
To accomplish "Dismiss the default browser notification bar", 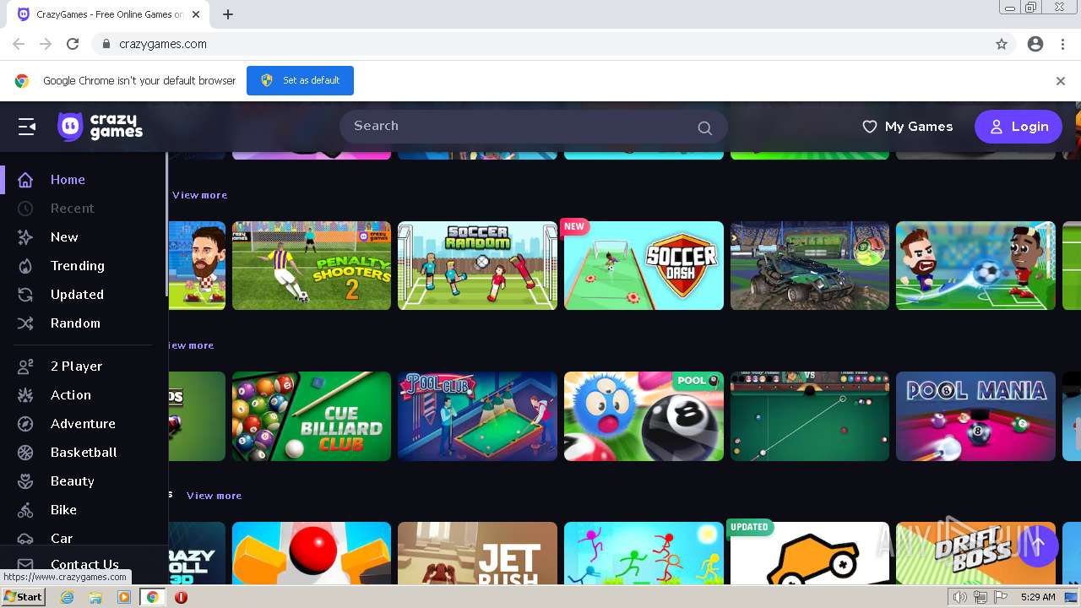I will (1061, 81).
